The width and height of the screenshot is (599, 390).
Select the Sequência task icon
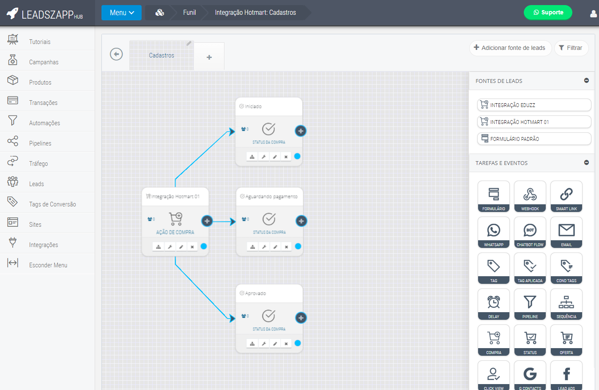pos(566,304)
